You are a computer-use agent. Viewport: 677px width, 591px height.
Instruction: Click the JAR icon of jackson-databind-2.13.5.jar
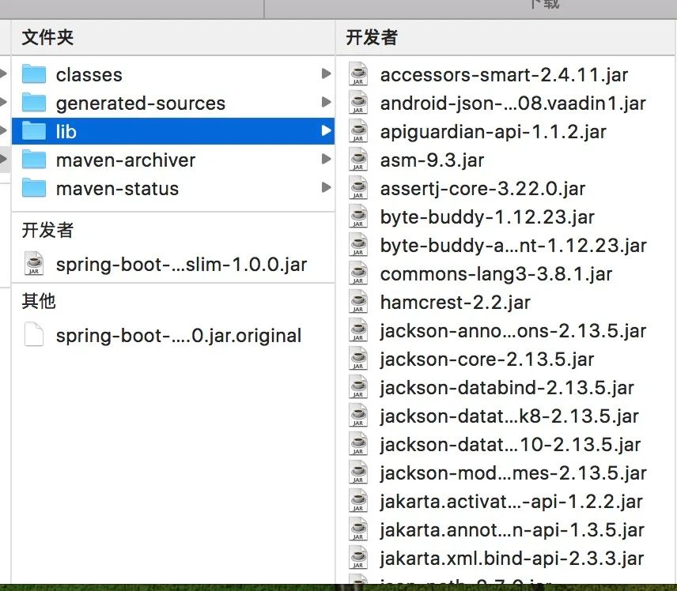[x=358, y=387]
